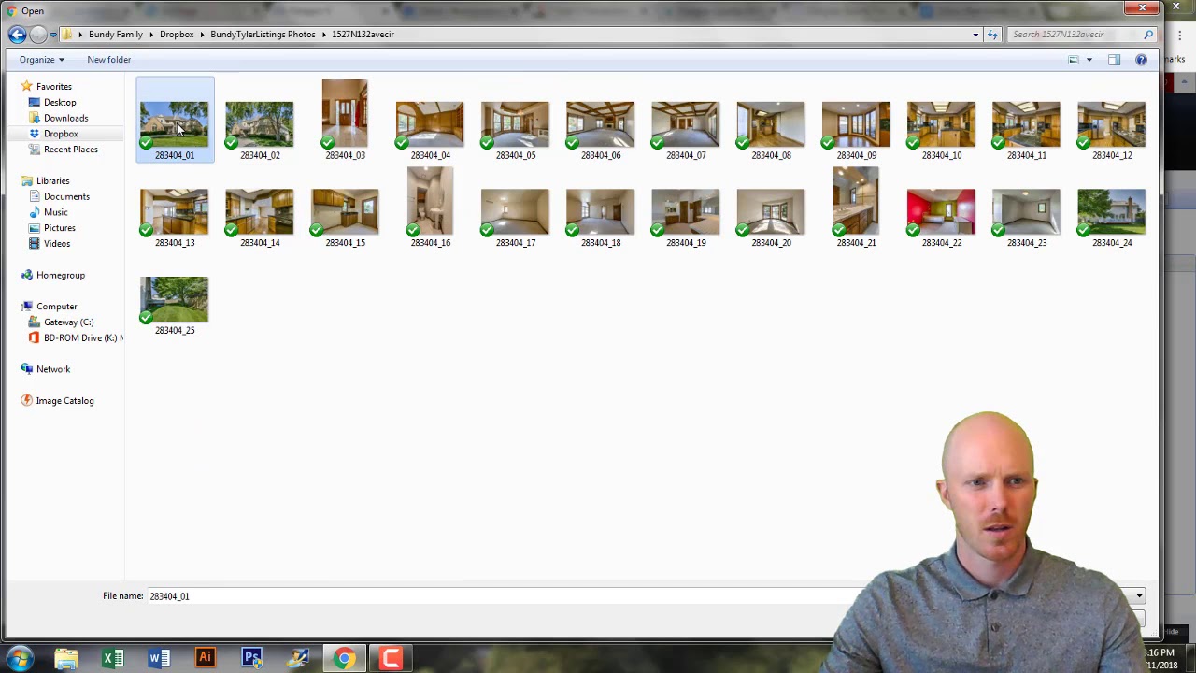The width and height of the screenshot is (1196, 673).
Task: Click the Back navigation arrow
Action: (x=17, y=35)
